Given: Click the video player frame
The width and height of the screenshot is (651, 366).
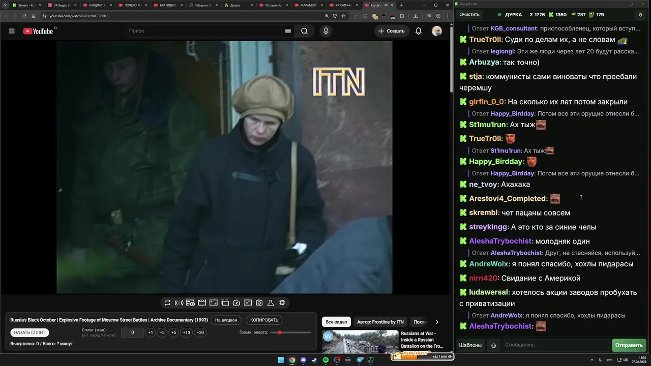Looking at the screenshot, I should coord(224,167).
